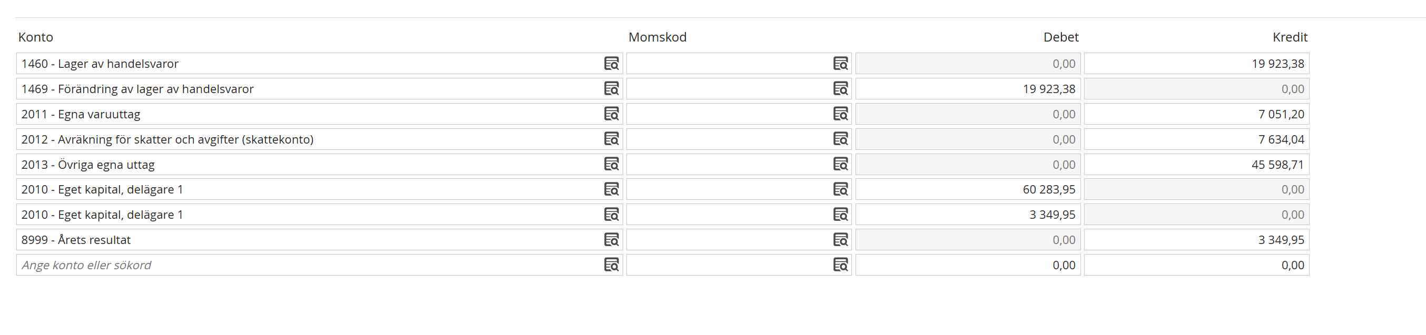Click the Debet field showing 3 349,95

tap(968, 215)
